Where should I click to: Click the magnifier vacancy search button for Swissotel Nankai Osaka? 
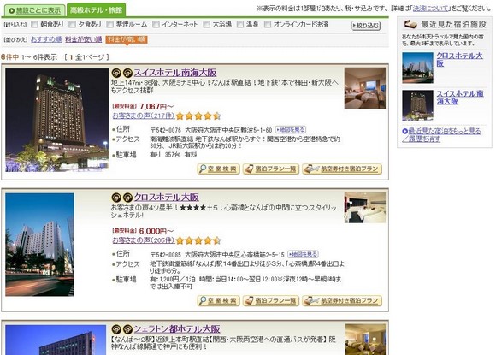point(218,169)
